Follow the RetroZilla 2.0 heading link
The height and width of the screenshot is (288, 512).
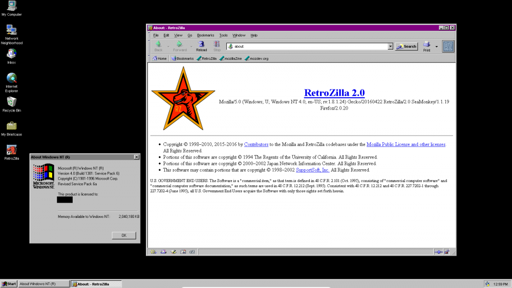[334, 93]
